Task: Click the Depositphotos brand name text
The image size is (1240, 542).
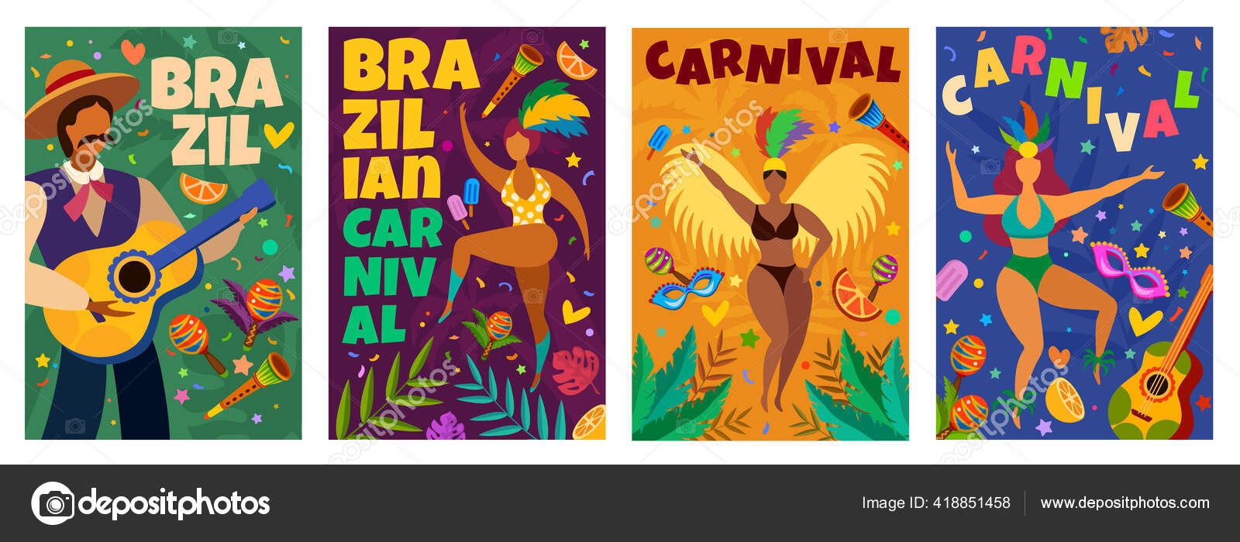Action: (x=174, y=505)
